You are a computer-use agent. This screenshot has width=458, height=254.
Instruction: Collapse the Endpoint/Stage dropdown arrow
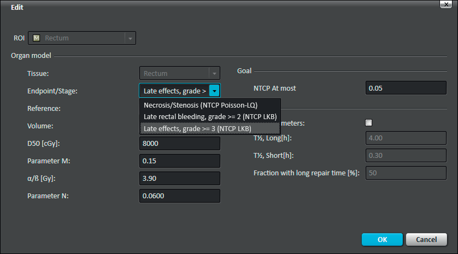(214, 91)
